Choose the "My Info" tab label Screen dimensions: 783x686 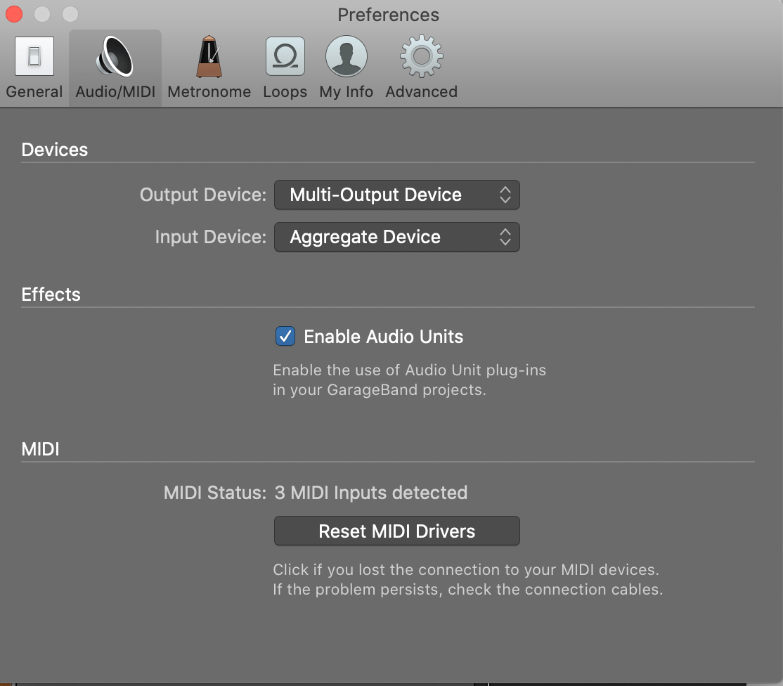[346, 92]
